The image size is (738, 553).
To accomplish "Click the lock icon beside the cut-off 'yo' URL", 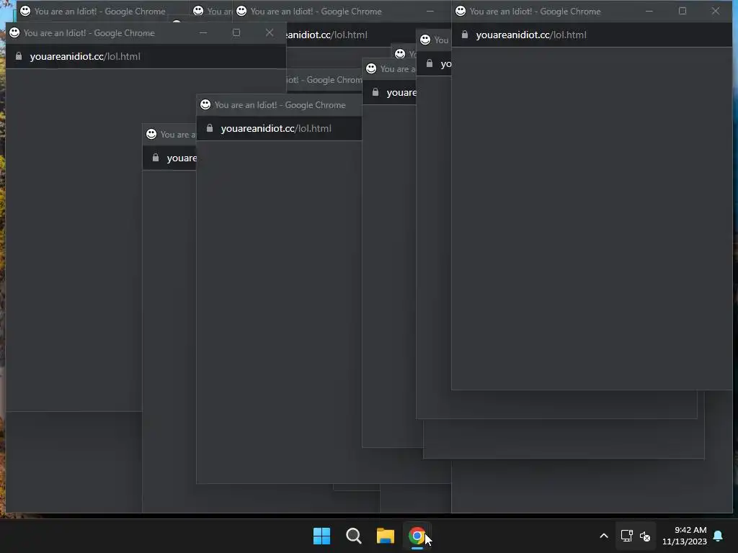I will tap(430, 63).
